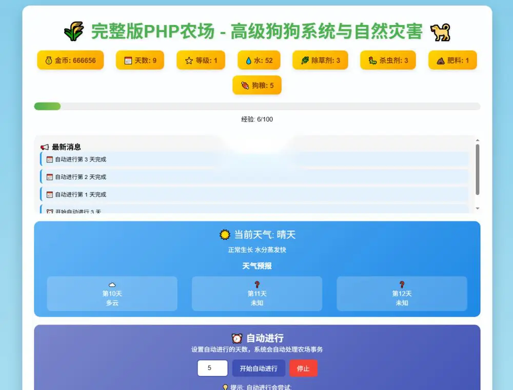Image resolution: width=513 pixels, height=390 pixels.
Task: Click calendar icon in 第 3 天完成 message
Action: pos(49,159)
